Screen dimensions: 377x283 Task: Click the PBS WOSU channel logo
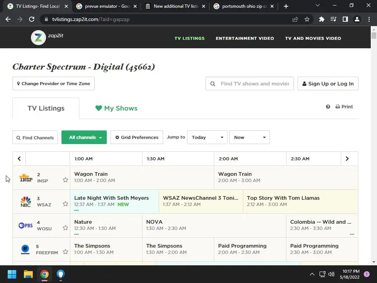click(x=25, y=226)
